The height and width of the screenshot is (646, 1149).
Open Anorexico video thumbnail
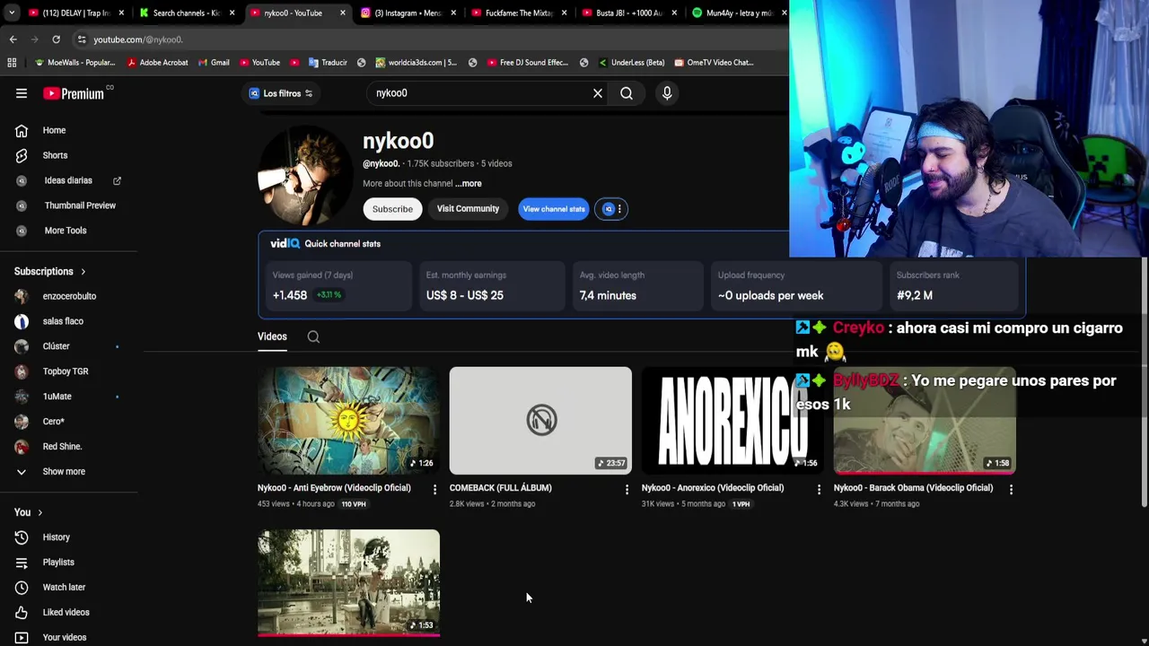pos(732,420)
